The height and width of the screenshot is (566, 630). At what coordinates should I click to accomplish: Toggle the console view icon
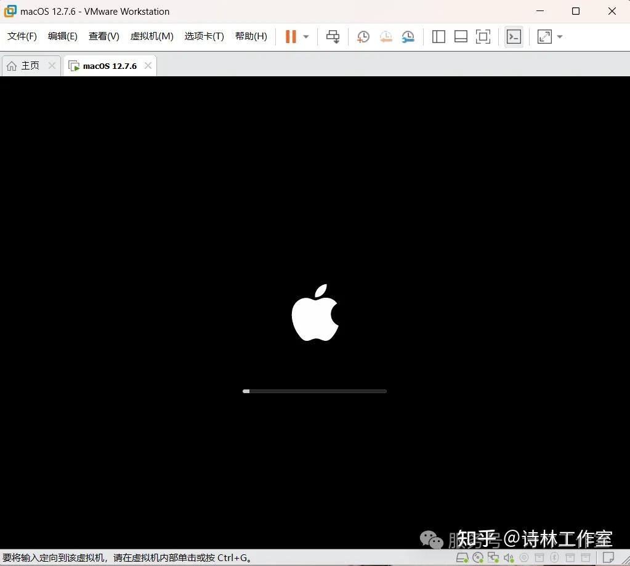pyautogui.click(x=514, y=37)
